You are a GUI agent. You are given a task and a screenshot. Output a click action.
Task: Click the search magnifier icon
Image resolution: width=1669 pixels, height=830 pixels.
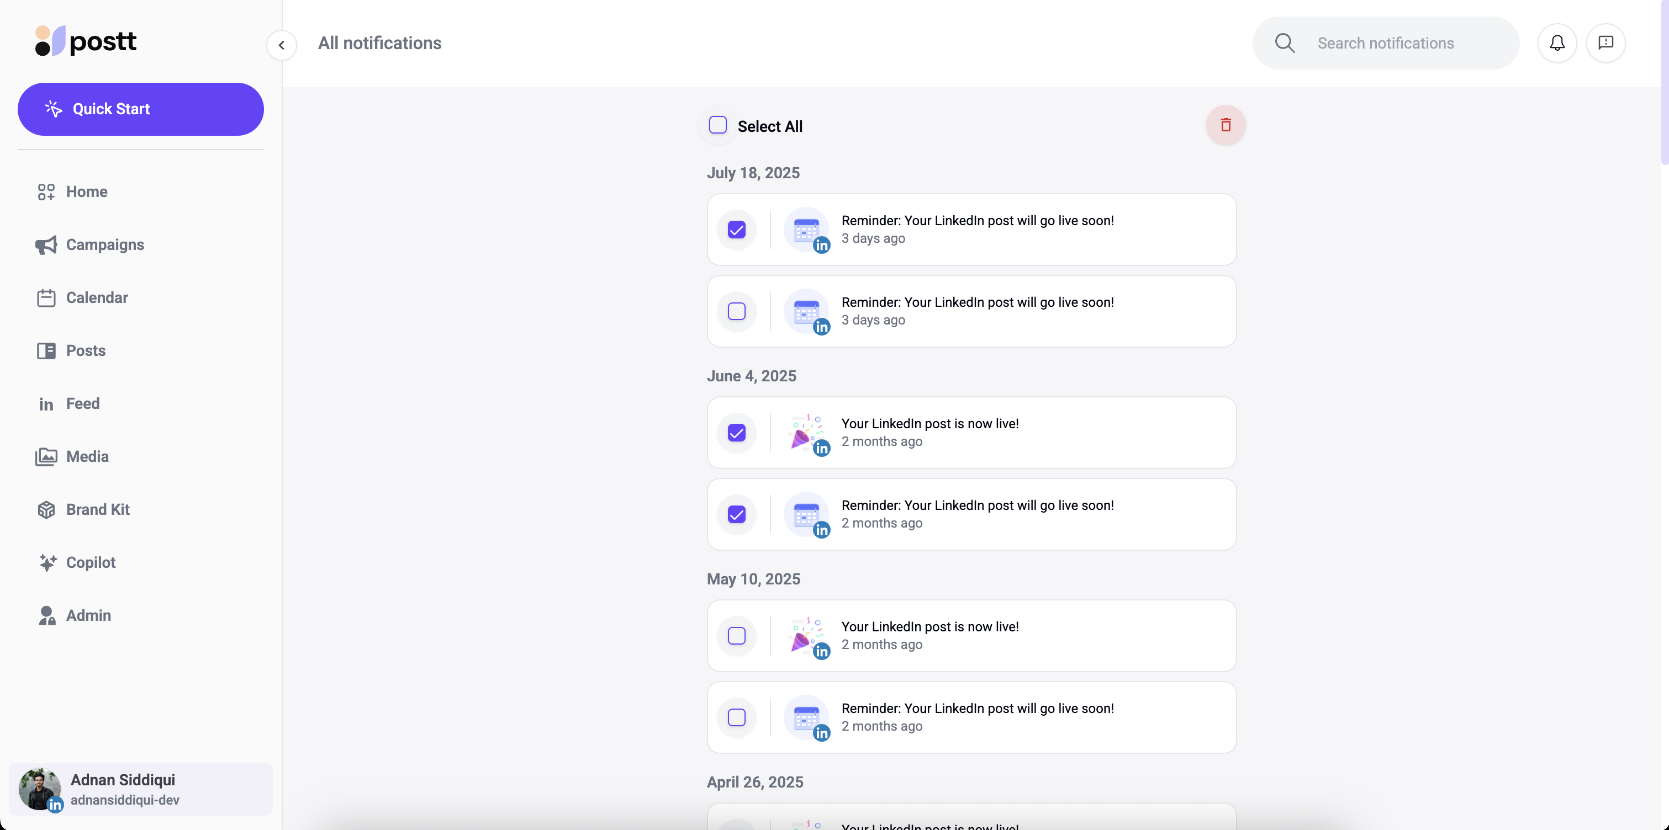1285,44
